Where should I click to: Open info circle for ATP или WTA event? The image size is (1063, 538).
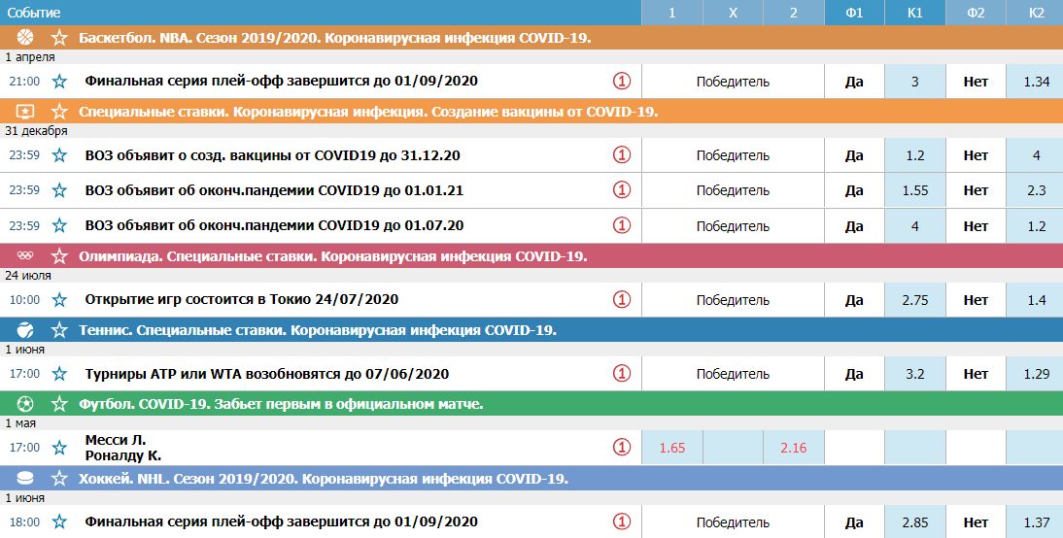(x=622, y=373)
